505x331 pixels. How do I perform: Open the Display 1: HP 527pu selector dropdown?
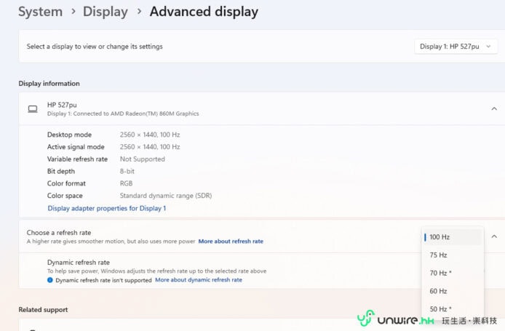(x=456, y=47)
